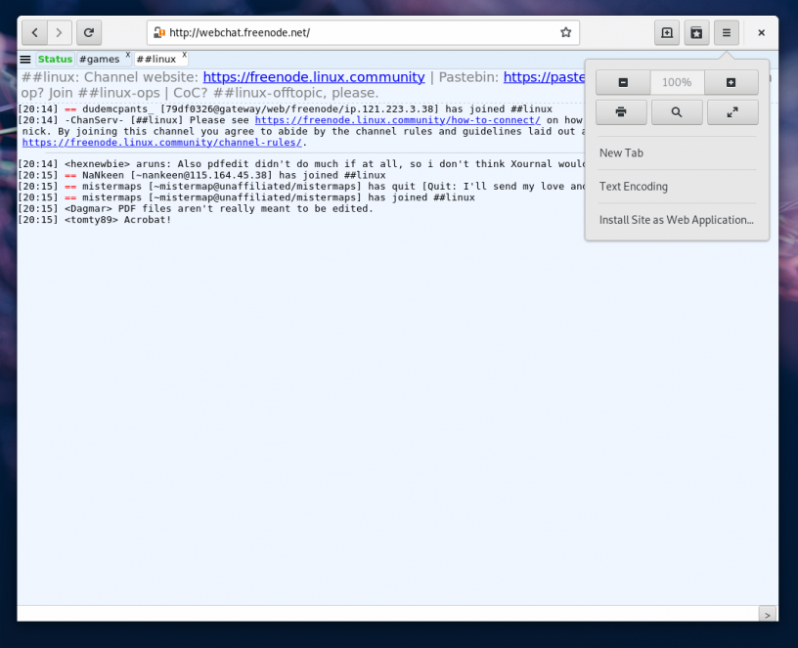Print the page using the printer icon

[x=621, y=111]
